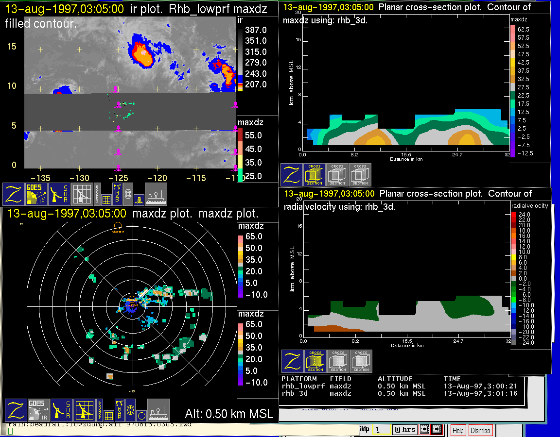560x437 pixels.
Task: Select the SUR radar scan icon in top toolbar
Action: click(59, 194)
